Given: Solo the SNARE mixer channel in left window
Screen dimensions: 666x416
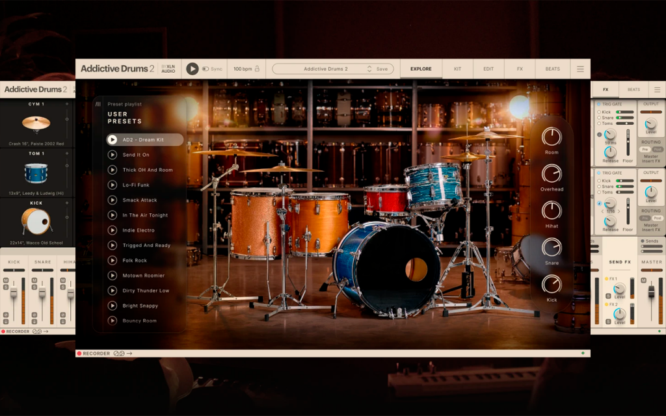Looking at the screenshot, I should pyautogui.click(x=34, y=287).
